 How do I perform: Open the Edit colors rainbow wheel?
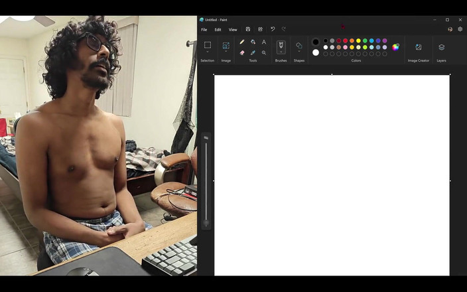(x=396, y=47)
